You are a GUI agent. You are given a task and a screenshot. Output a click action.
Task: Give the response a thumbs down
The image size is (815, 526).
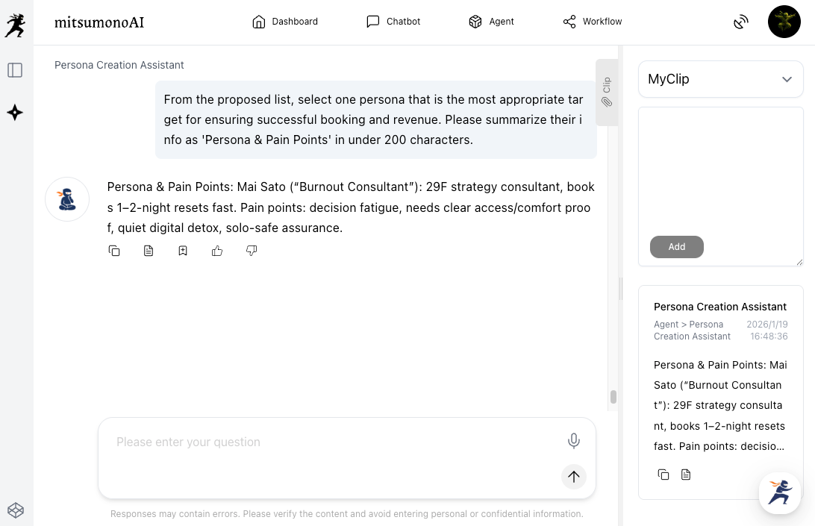click(252, 251)
